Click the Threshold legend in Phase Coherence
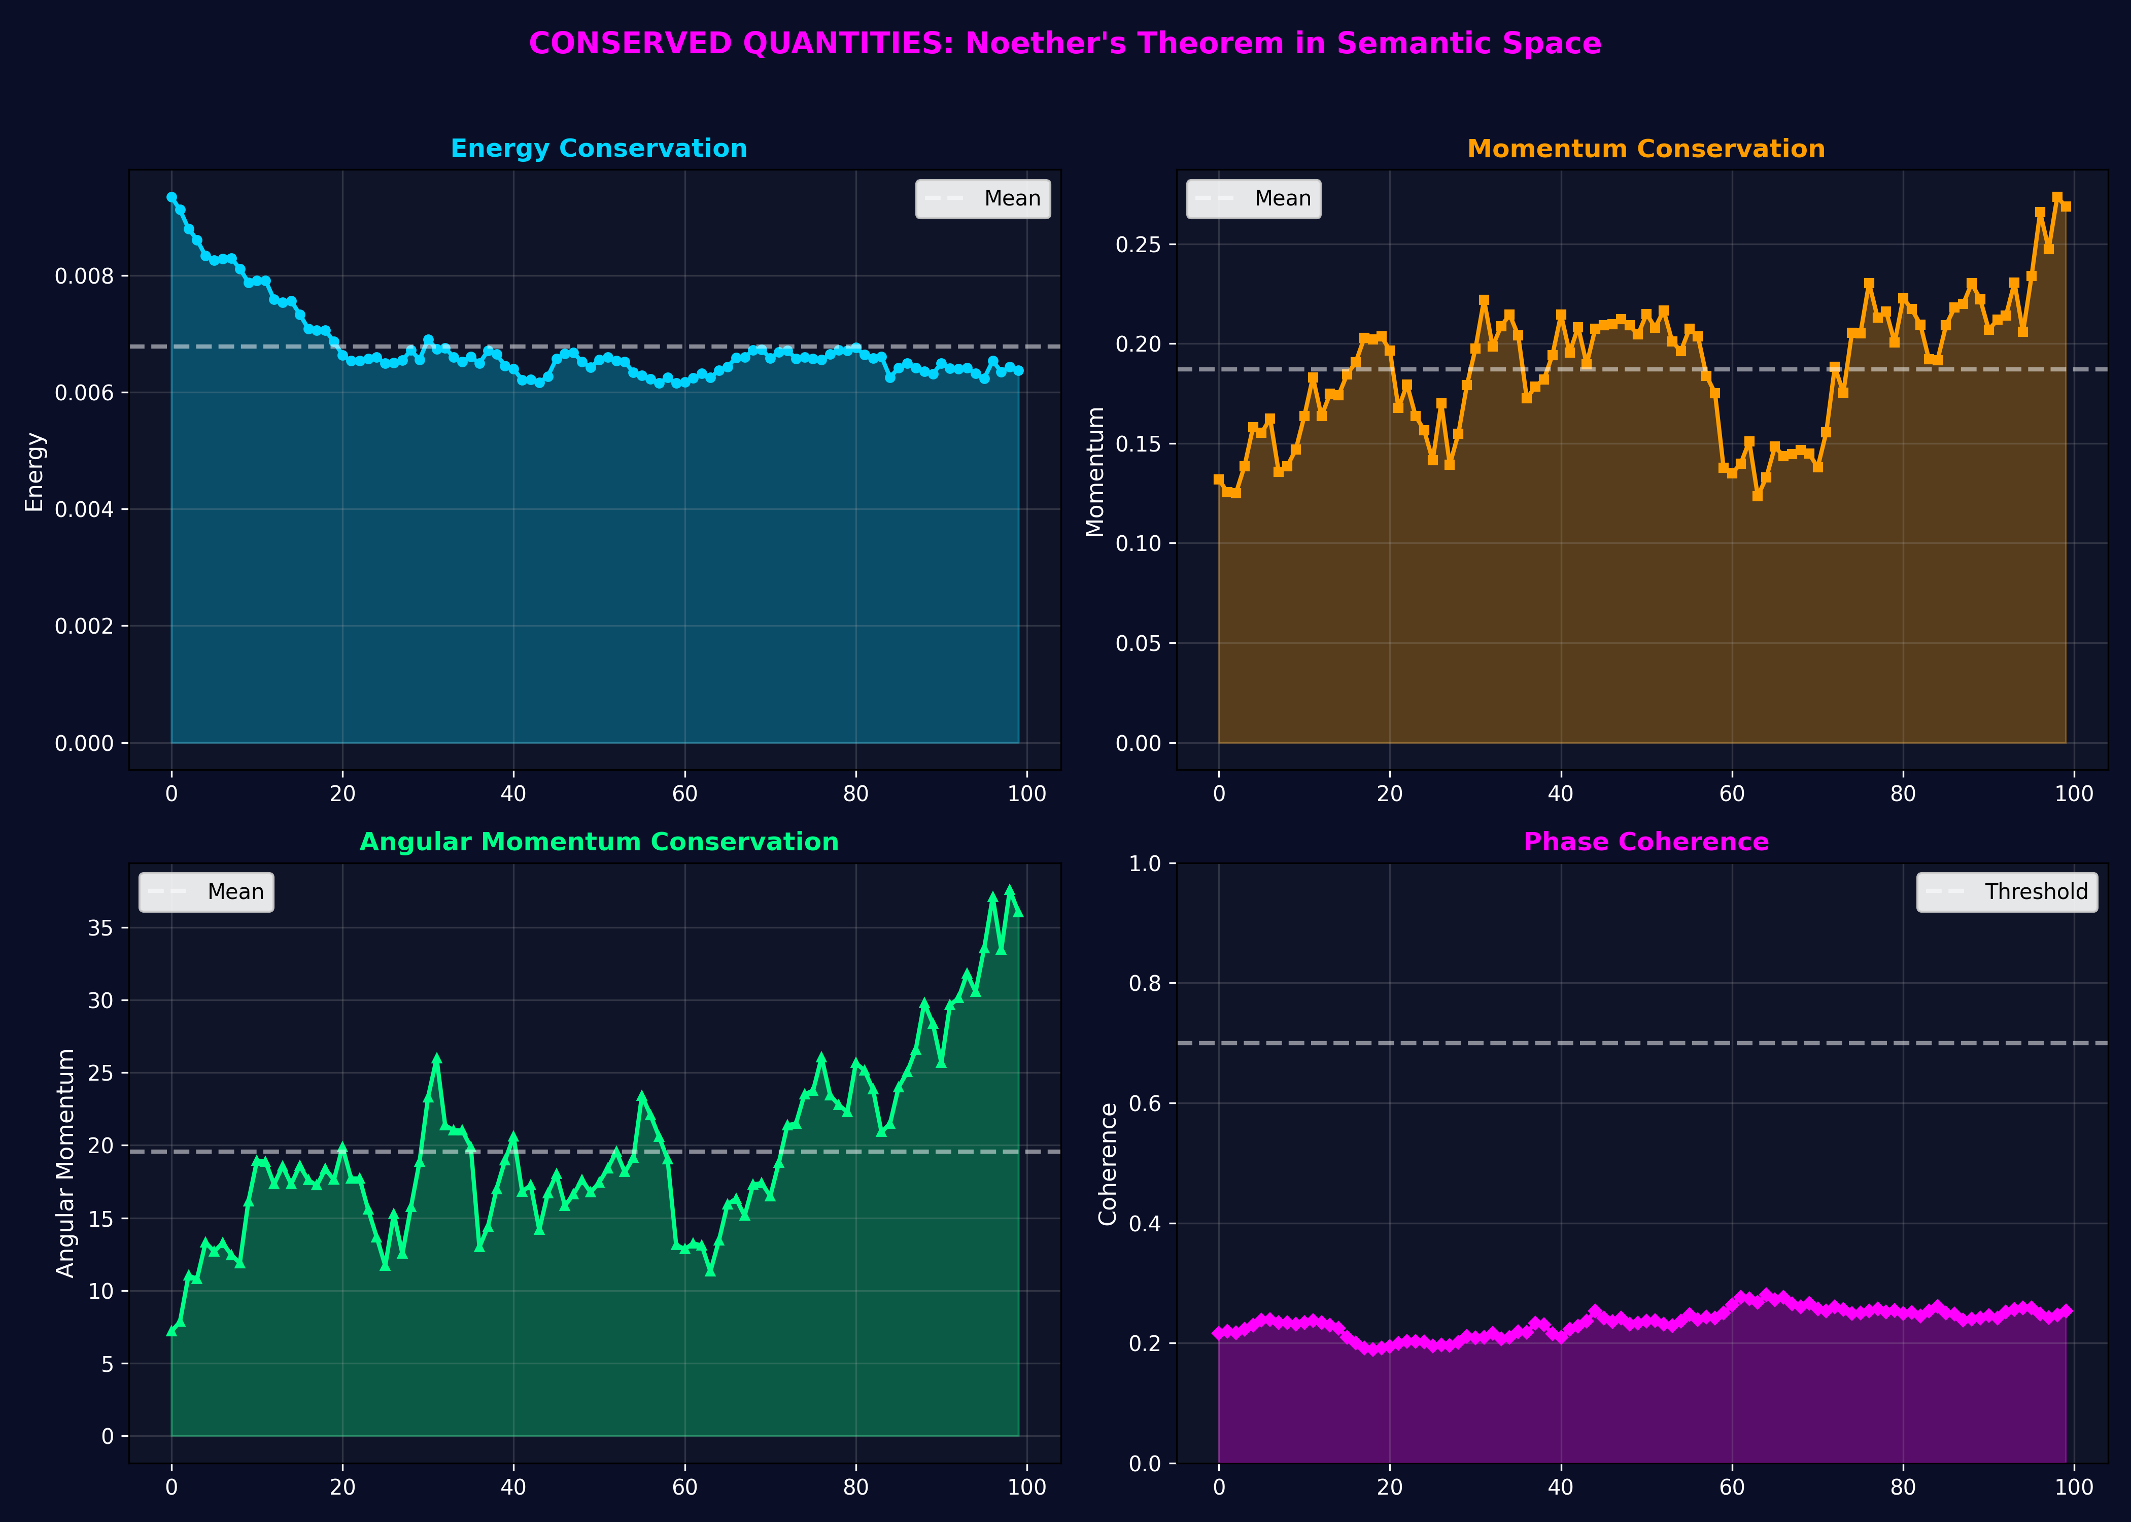Viewport: 2131px width, 1522px height. [2006, 892]
